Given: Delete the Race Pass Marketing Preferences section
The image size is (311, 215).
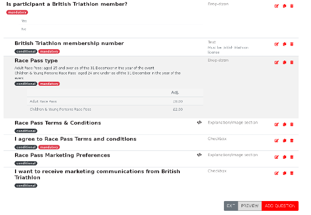Looking at the screenshot, I should tap(292, 157).
